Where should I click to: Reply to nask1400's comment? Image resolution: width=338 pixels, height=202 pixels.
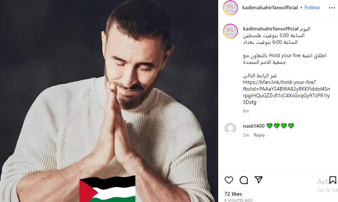(x=259, y=135)
